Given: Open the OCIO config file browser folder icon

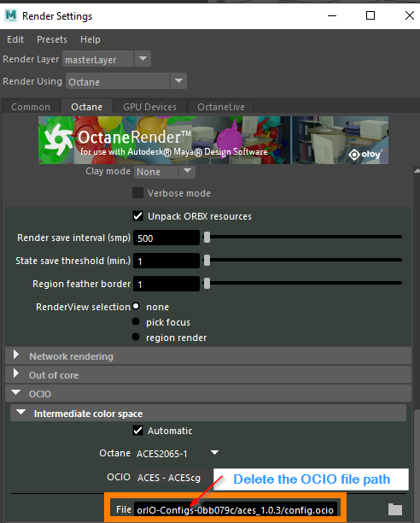Looking at the screenshot, I should [x=395, y=509].
